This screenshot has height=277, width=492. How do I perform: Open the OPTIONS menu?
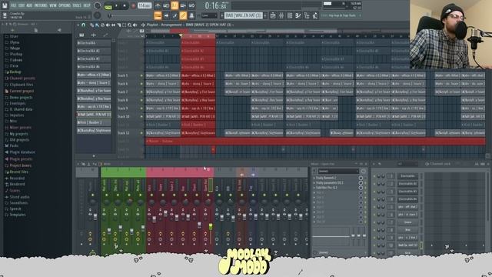(x=65, y=5)
